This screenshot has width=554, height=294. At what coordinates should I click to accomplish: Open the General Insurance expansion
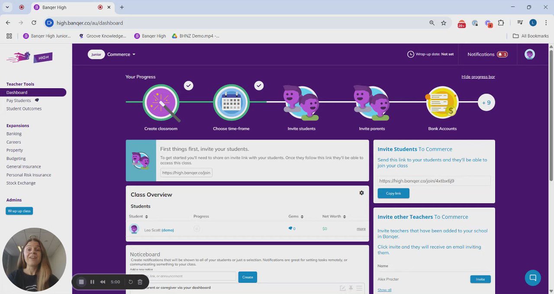click(23, 166)
